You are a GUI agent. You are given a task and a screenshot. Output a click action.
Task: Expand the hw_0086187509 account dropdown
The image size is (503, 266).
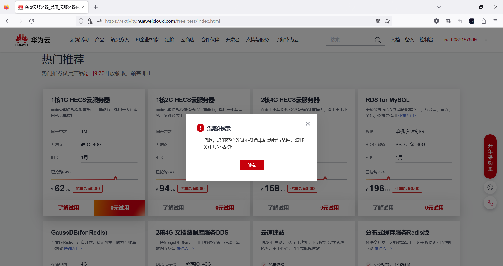click(465, 40)
